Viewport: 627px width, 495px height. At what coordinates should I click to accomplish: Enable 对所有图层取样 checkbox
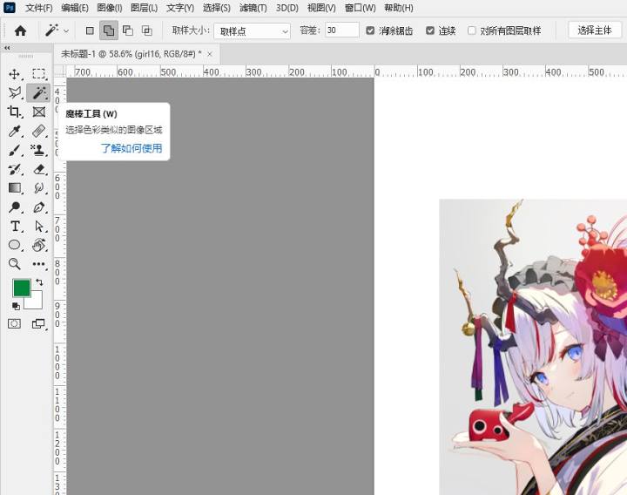tap(472, 31)
